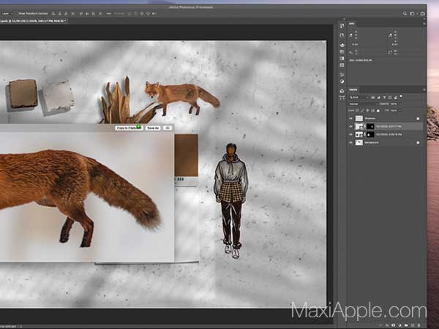This screenshot has height=329, width=439.
Task: Click the Save As button
Action: click(153, 128)
